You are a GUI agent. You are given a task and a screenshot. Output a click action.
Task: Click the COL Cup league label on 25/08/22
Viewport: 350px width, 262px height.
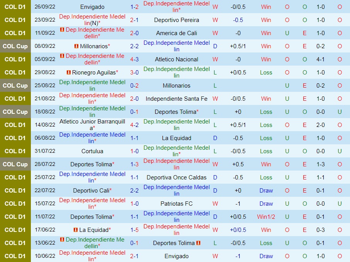coord(15,86)
